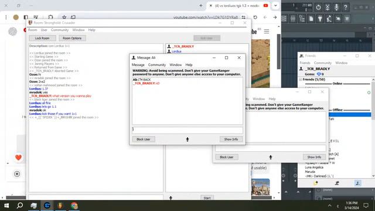375x211 pixels.
Task: Select _TCN_BRADLY in the room player list
Action: pos(183,46)
